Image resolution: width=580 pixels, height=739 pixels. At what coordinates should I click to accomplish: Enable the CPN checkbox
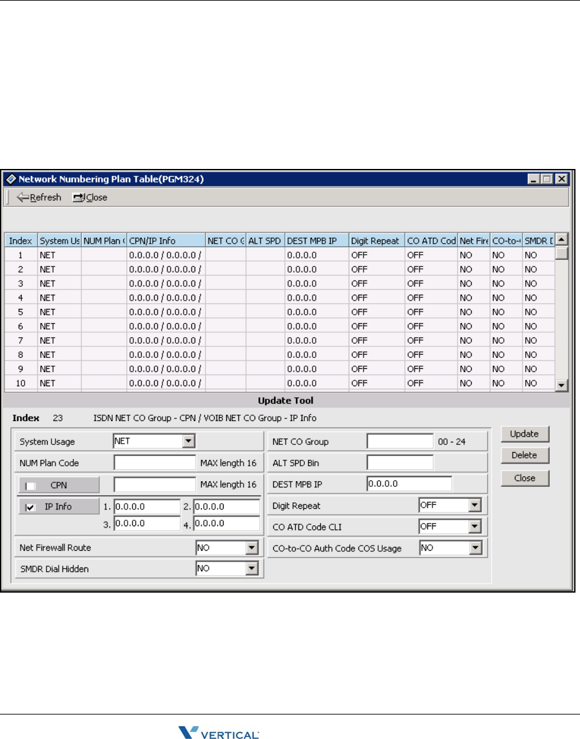pos(30,486)
